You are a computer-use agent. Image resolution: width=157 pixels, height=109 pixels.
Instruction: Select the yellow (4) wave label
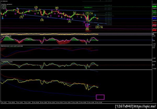pyautogui.click(x=57, y=8)
